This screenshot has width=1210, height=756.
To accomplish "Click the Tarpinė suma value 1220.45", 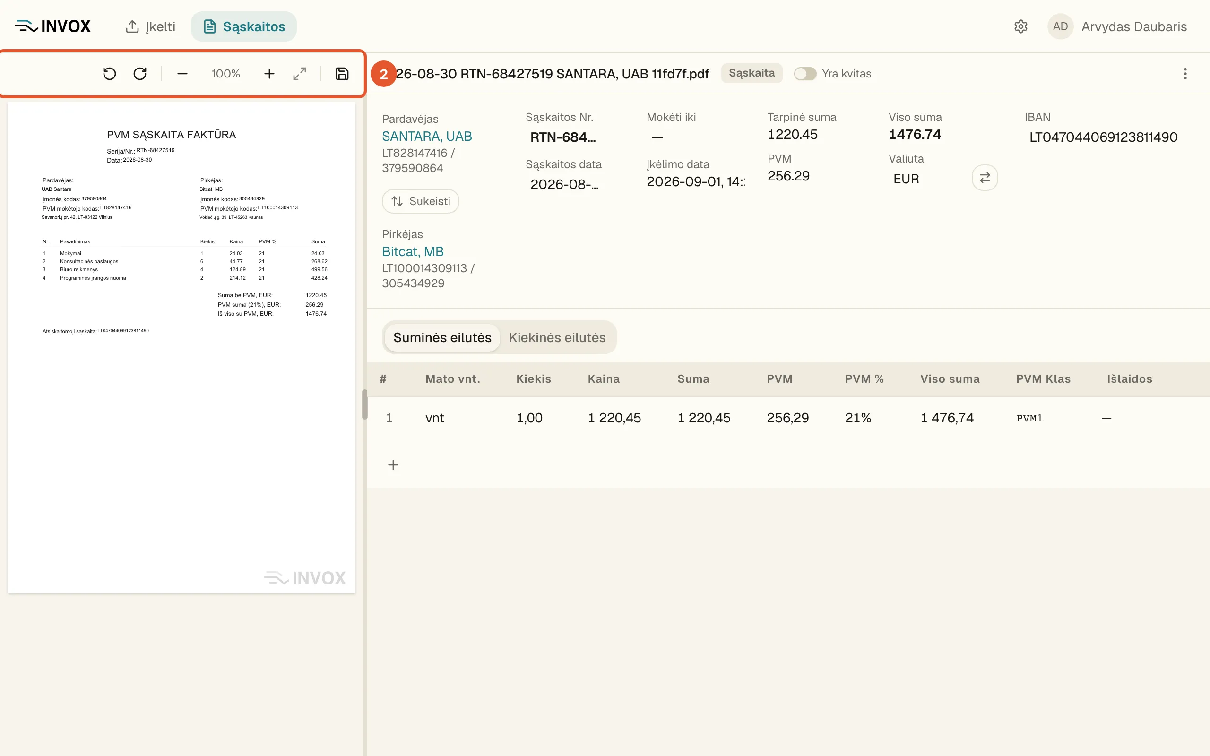I will [x=793, y=135].
